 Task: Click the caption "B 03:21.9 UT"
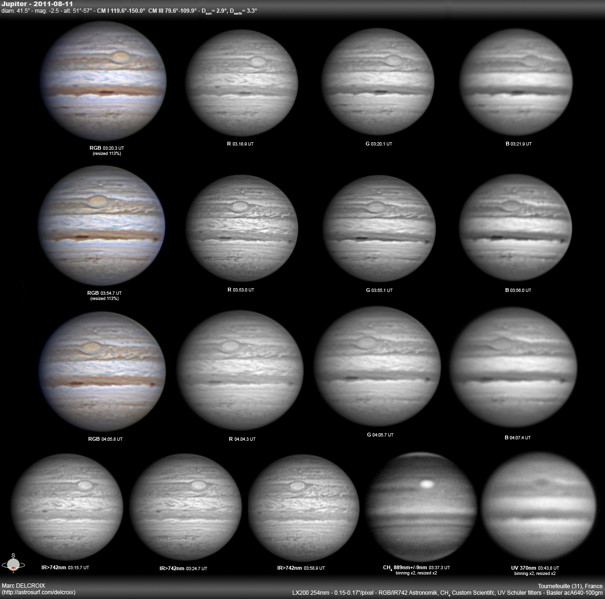(x=519, y=144)
